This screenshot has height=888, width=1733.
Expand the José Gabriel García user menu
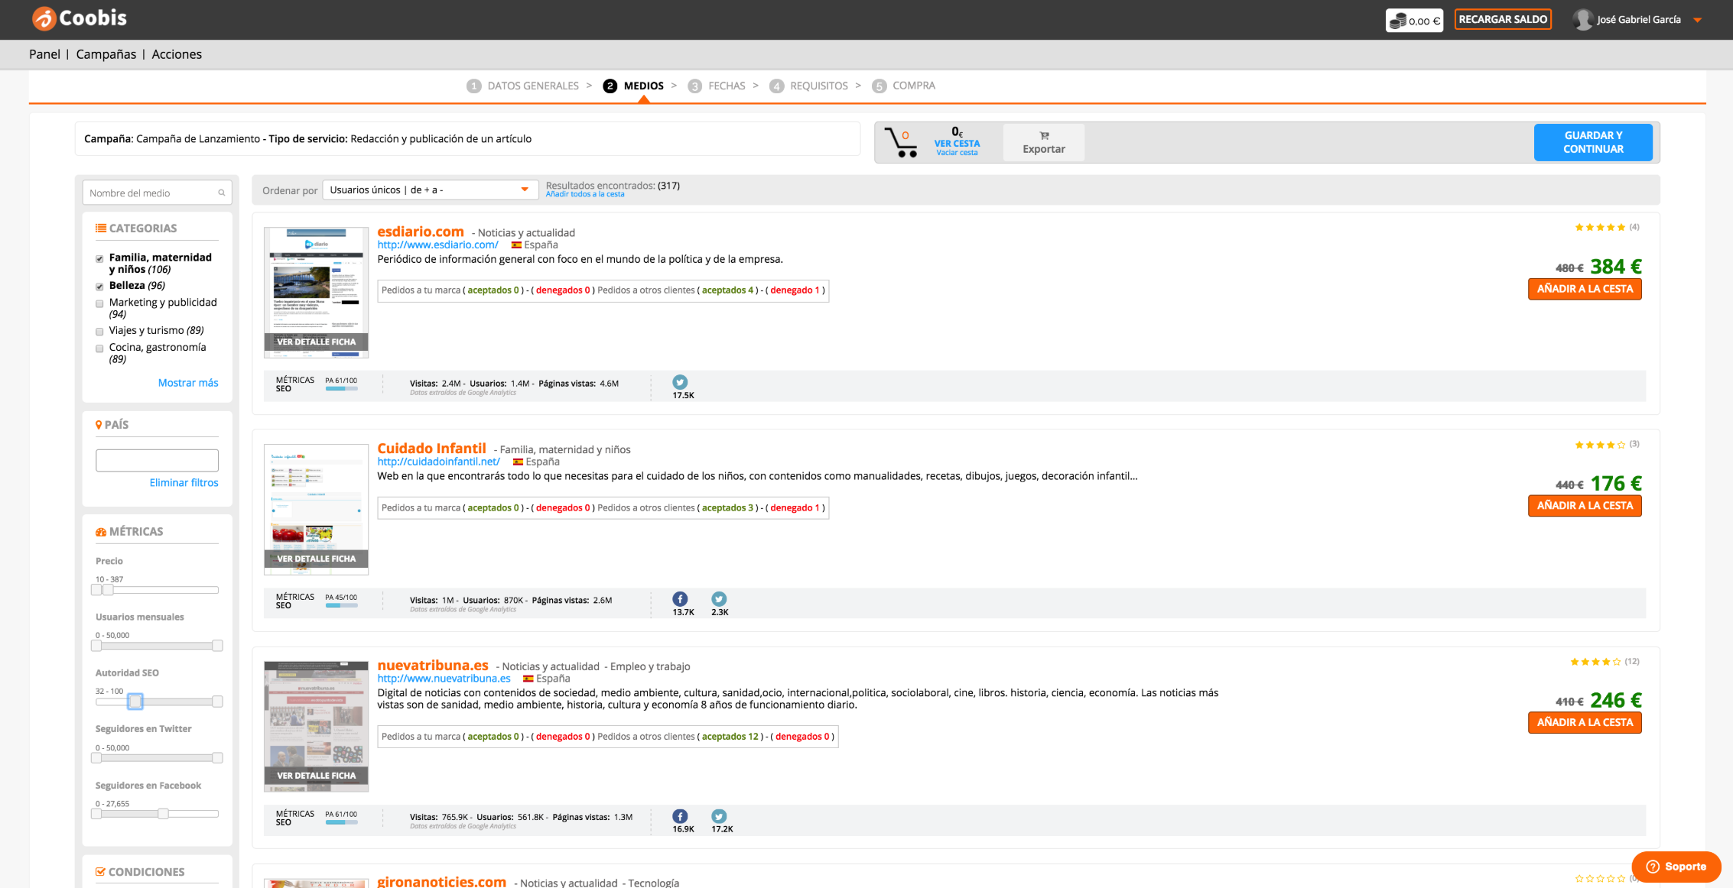(1697, 20)
